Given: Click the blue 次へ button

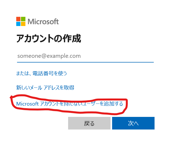Looking at the screenshot, I should click(133, 123).
